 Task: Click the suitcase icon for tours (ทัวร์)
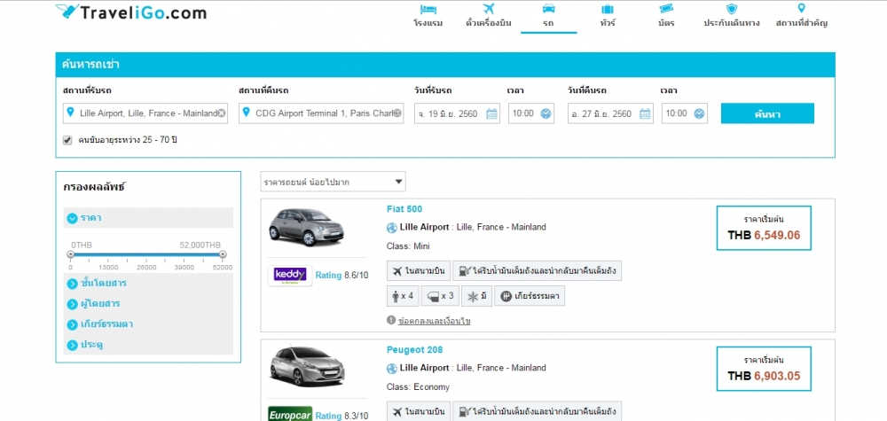click(x=607, y=9)
